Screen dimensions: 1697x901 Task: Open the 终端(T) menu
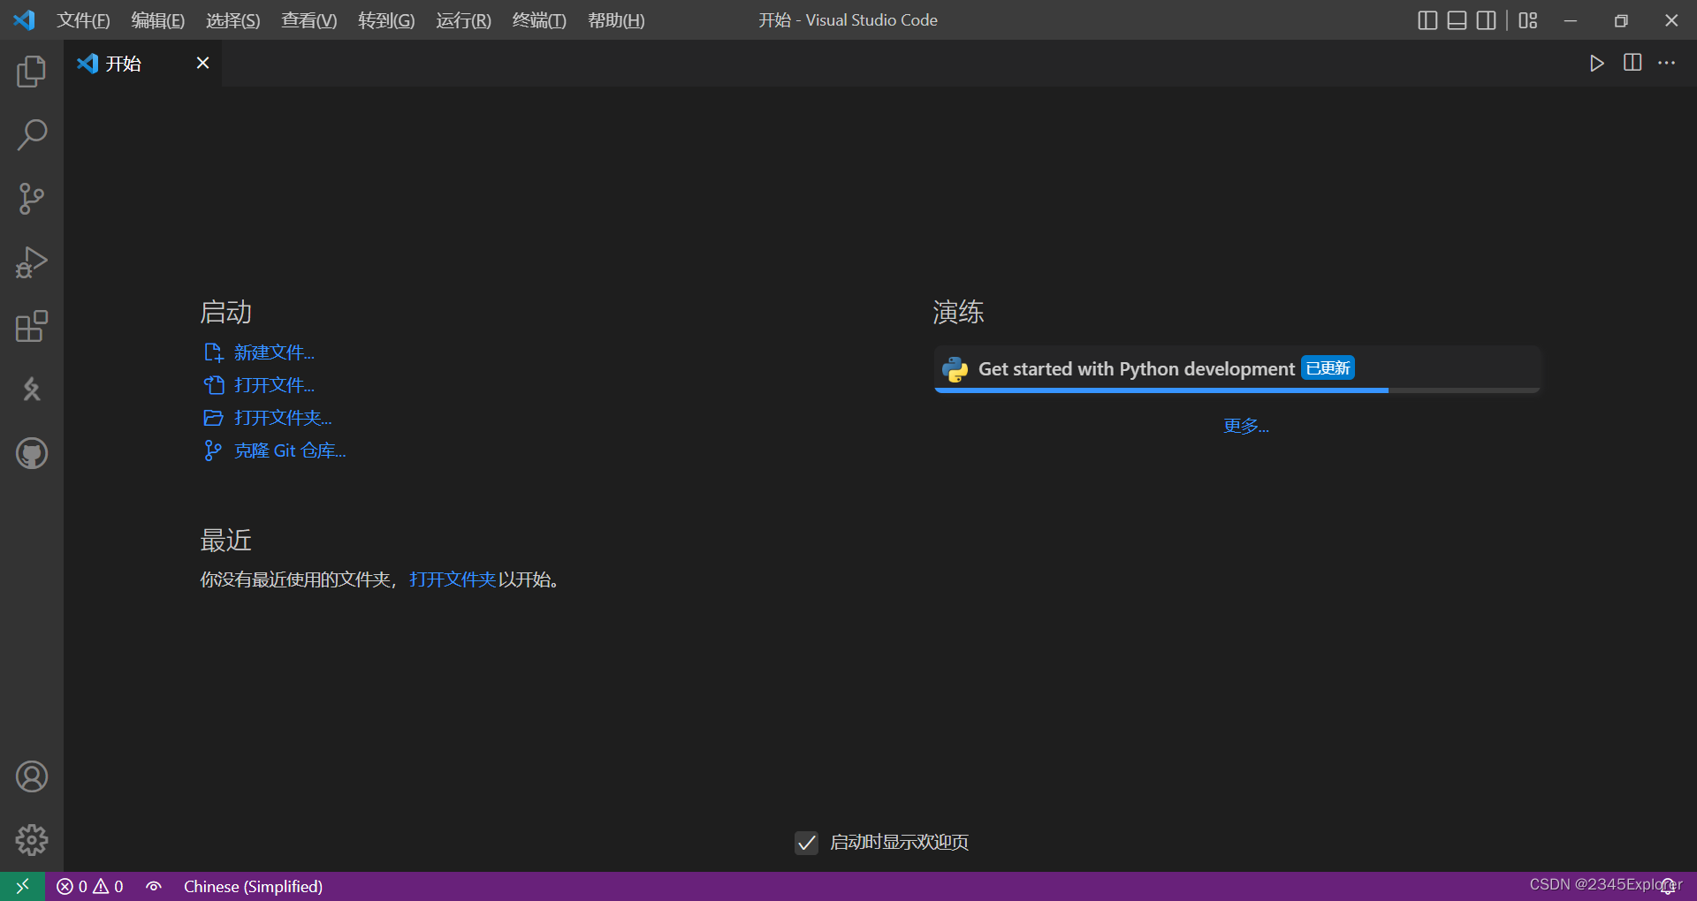coord(539,20)
